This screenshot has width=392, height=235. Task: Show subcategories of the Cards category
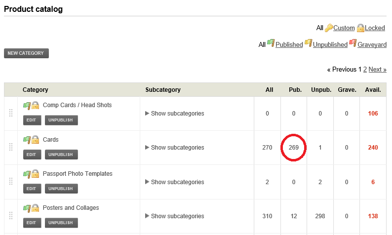coord(174,148)
